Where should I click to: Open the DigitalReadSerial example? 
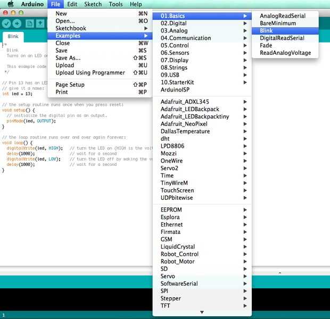[285, 38]
